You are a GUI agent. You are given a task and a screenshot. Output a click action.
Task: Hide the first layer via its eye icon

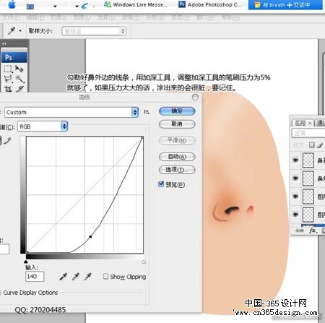[295, 160]
